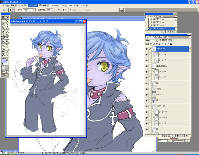
Task: Click Layers panel scrollbar down arrow
Action: click(190, 133)
